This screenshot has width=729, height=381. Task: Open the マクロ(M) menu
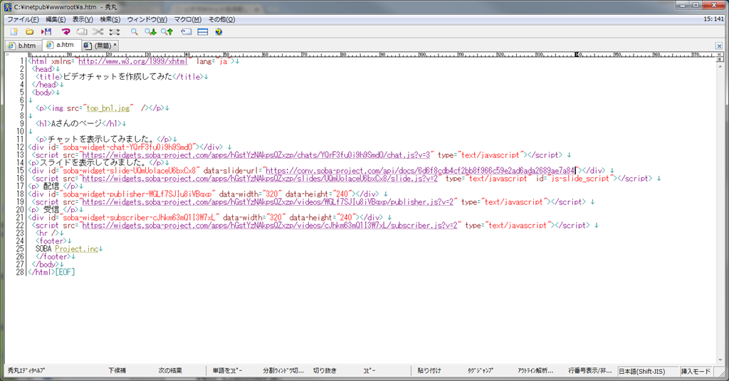187,19
